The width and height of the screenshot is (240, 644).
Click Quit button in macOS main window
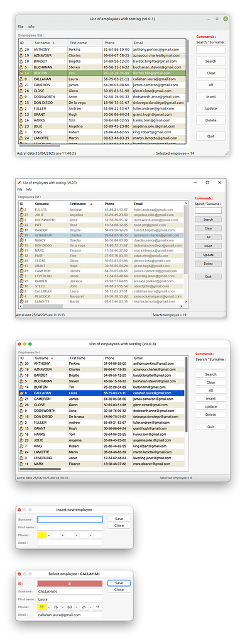tap(210, 427)
